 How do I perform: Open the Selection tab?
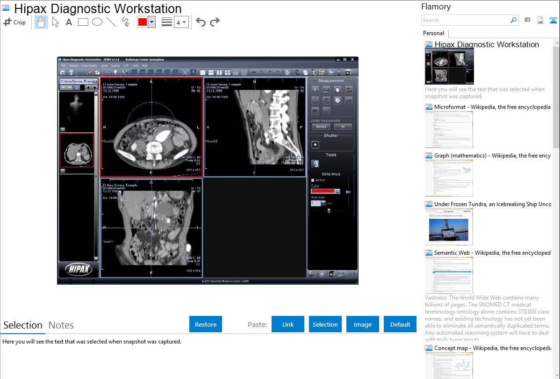(x=23, y=325)
